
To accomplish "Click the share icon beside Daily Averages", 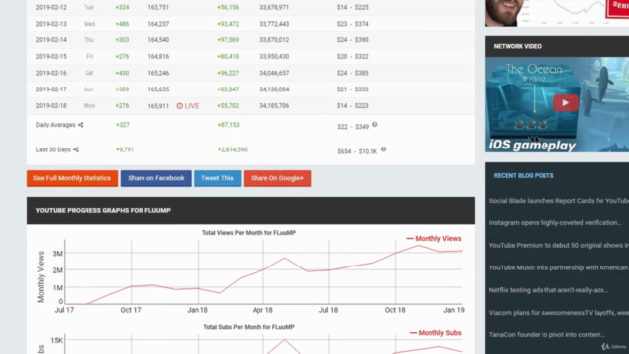I will [81, 125].
